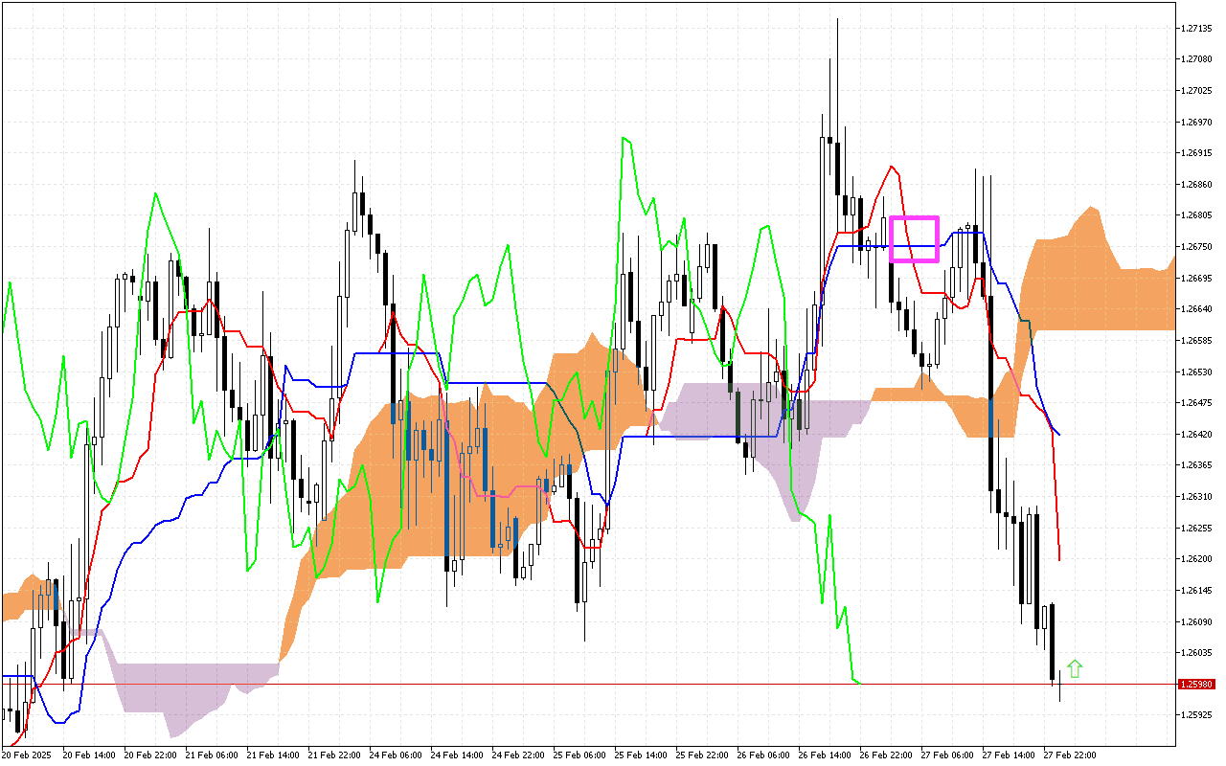The height and width of the screenshot is (766, 1226).
Task: Click the 1.26090 price axis label
Action: click(1198, 621)
